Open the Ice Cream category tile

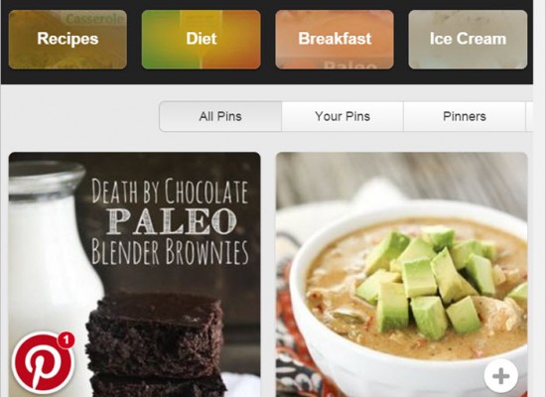[x=468, y=40]
